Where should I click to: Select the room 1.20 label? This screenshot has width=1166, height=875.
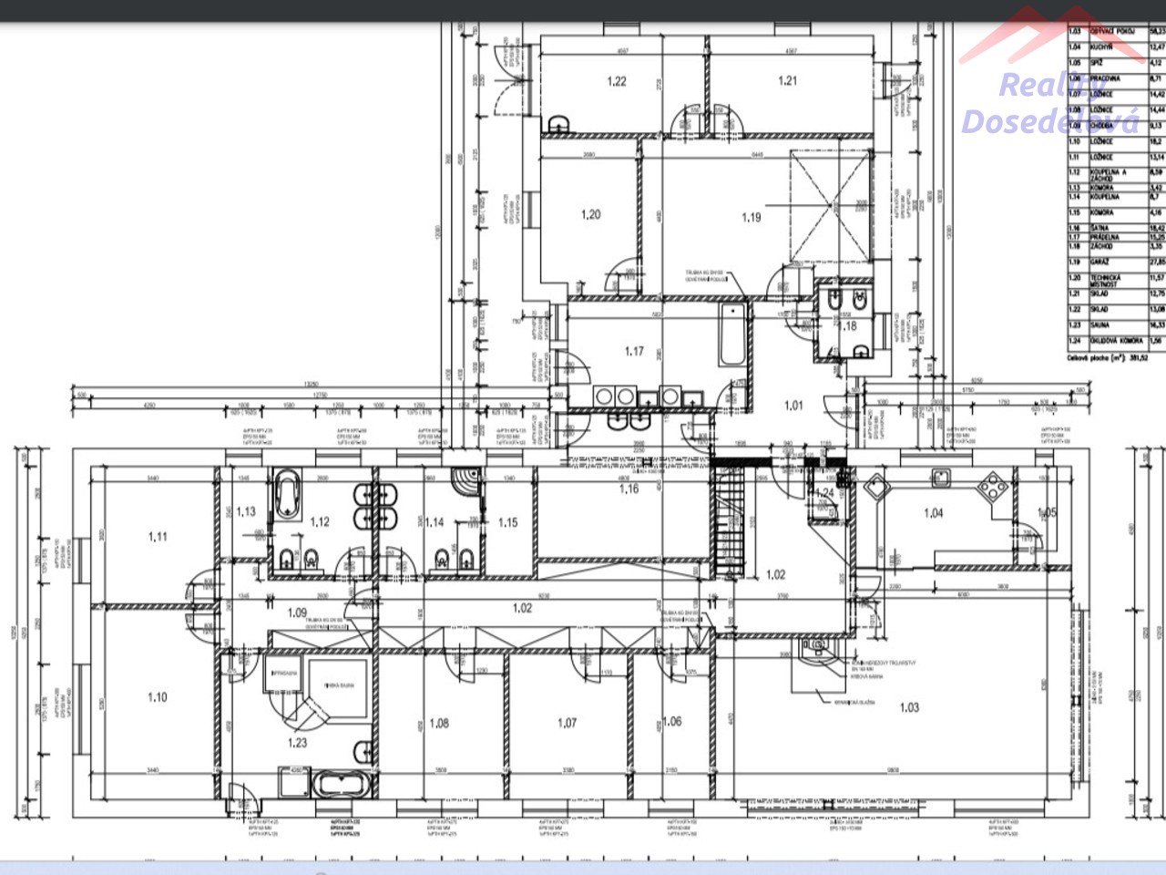[591, 215]
